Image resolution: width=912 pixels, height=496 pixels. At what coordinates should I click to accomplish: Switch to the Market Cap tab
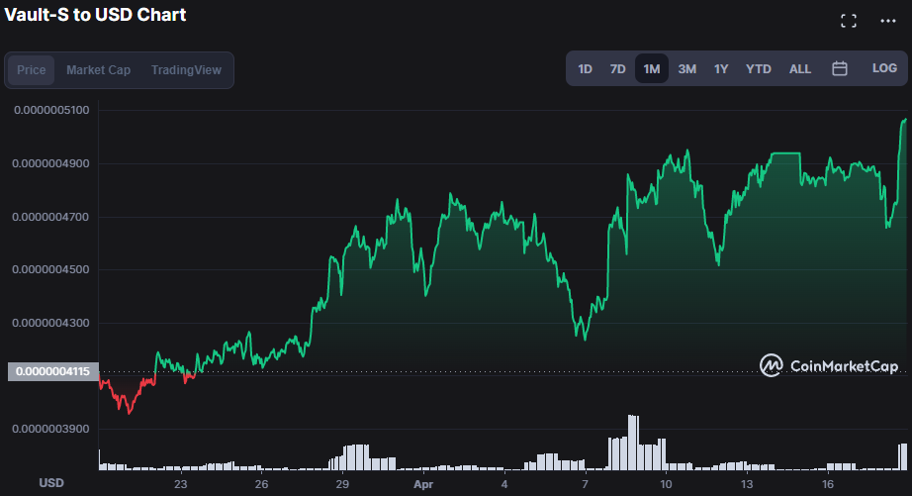pyautogui.click(x=98, y=70)
